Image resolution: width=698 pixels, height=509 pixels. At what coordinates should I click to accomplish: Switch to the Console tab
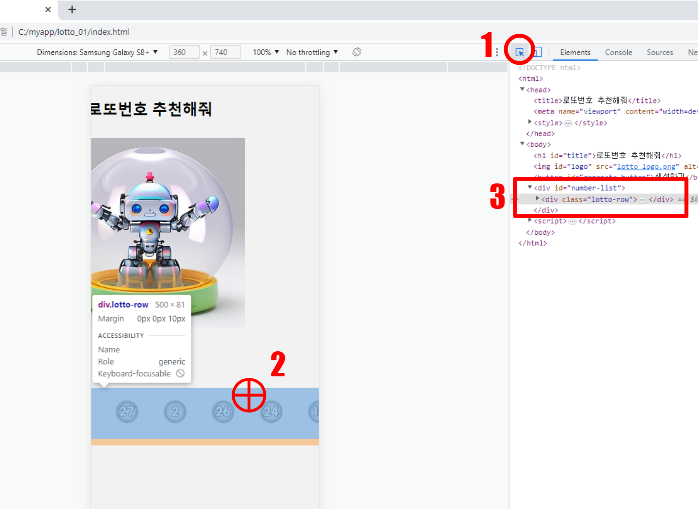click(619, 52)
